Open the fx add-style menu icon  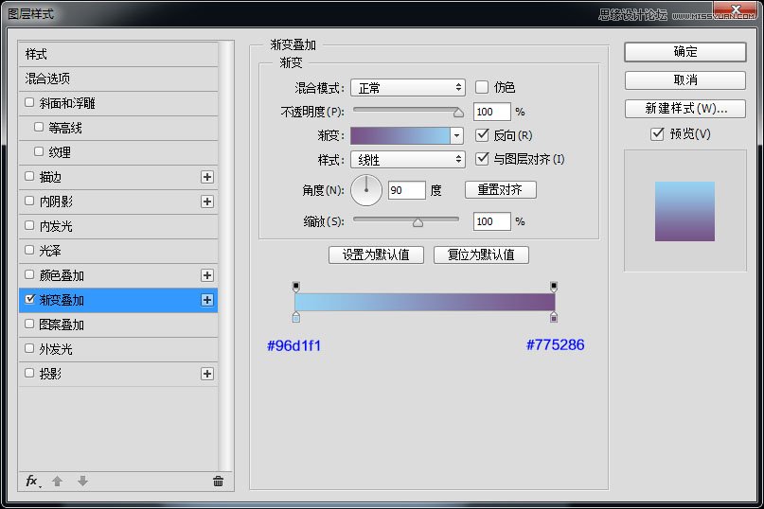click(x=32, y=482)
